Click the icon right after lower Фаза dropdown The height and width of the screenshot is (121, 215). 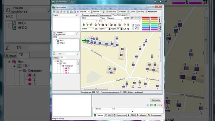pyautogui.click(x=96, y=29)
